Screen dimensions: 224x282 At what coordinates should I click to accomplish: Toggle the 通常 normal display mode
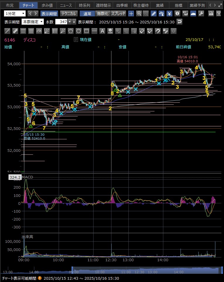87,13
